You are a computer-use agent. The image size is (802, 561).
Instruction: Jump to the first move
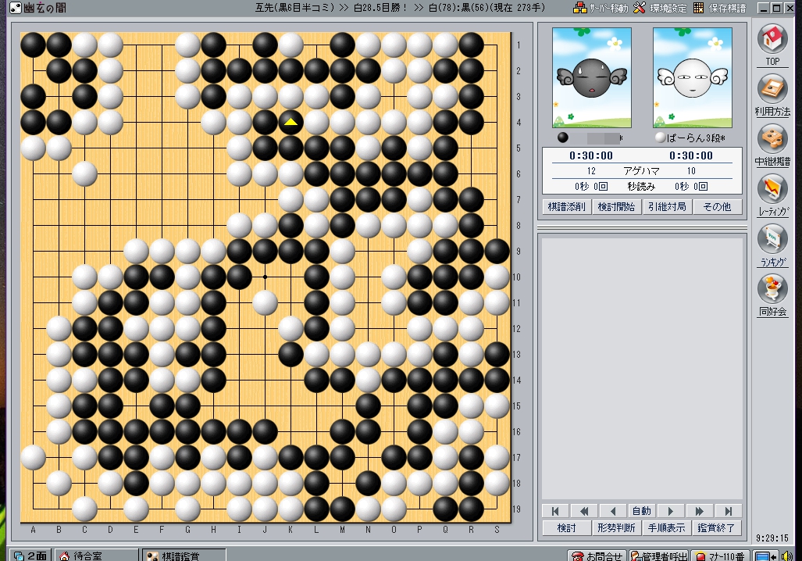click(554, 511)
